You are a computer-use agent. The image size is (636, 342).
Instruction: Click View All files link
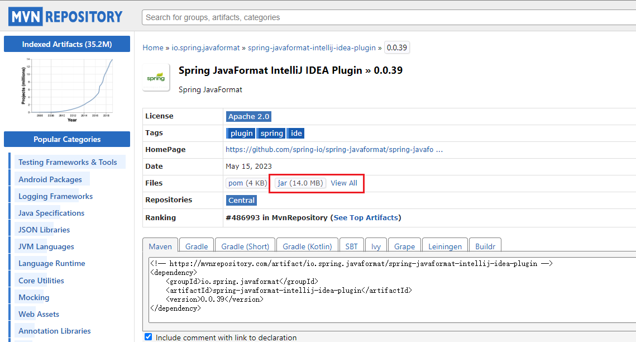pyautogui.click(x=344, y=183)
